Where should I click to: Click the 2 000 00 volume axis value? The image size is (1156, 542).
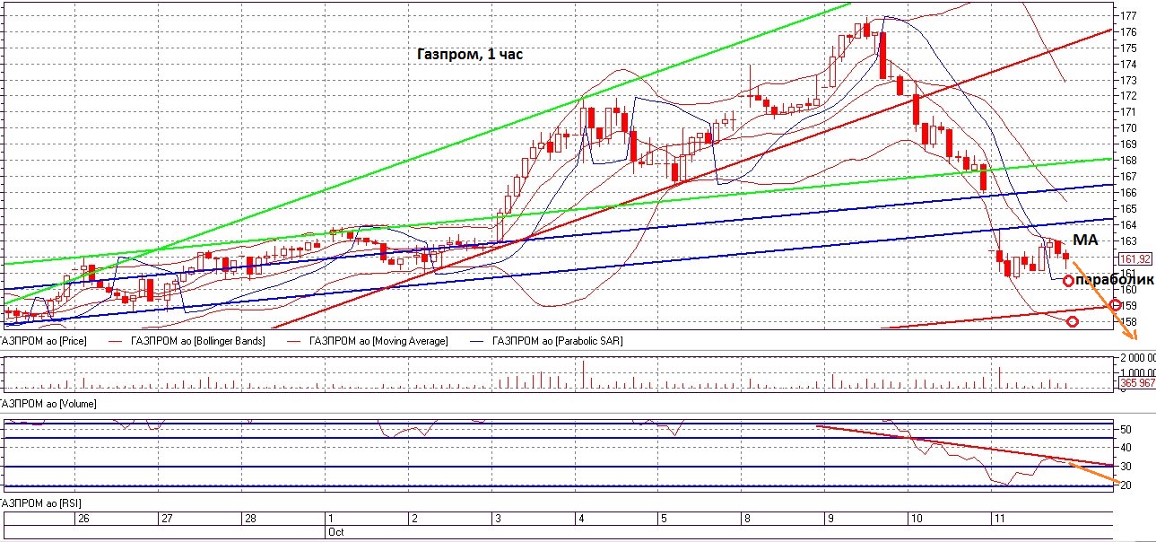(1137, 359)
